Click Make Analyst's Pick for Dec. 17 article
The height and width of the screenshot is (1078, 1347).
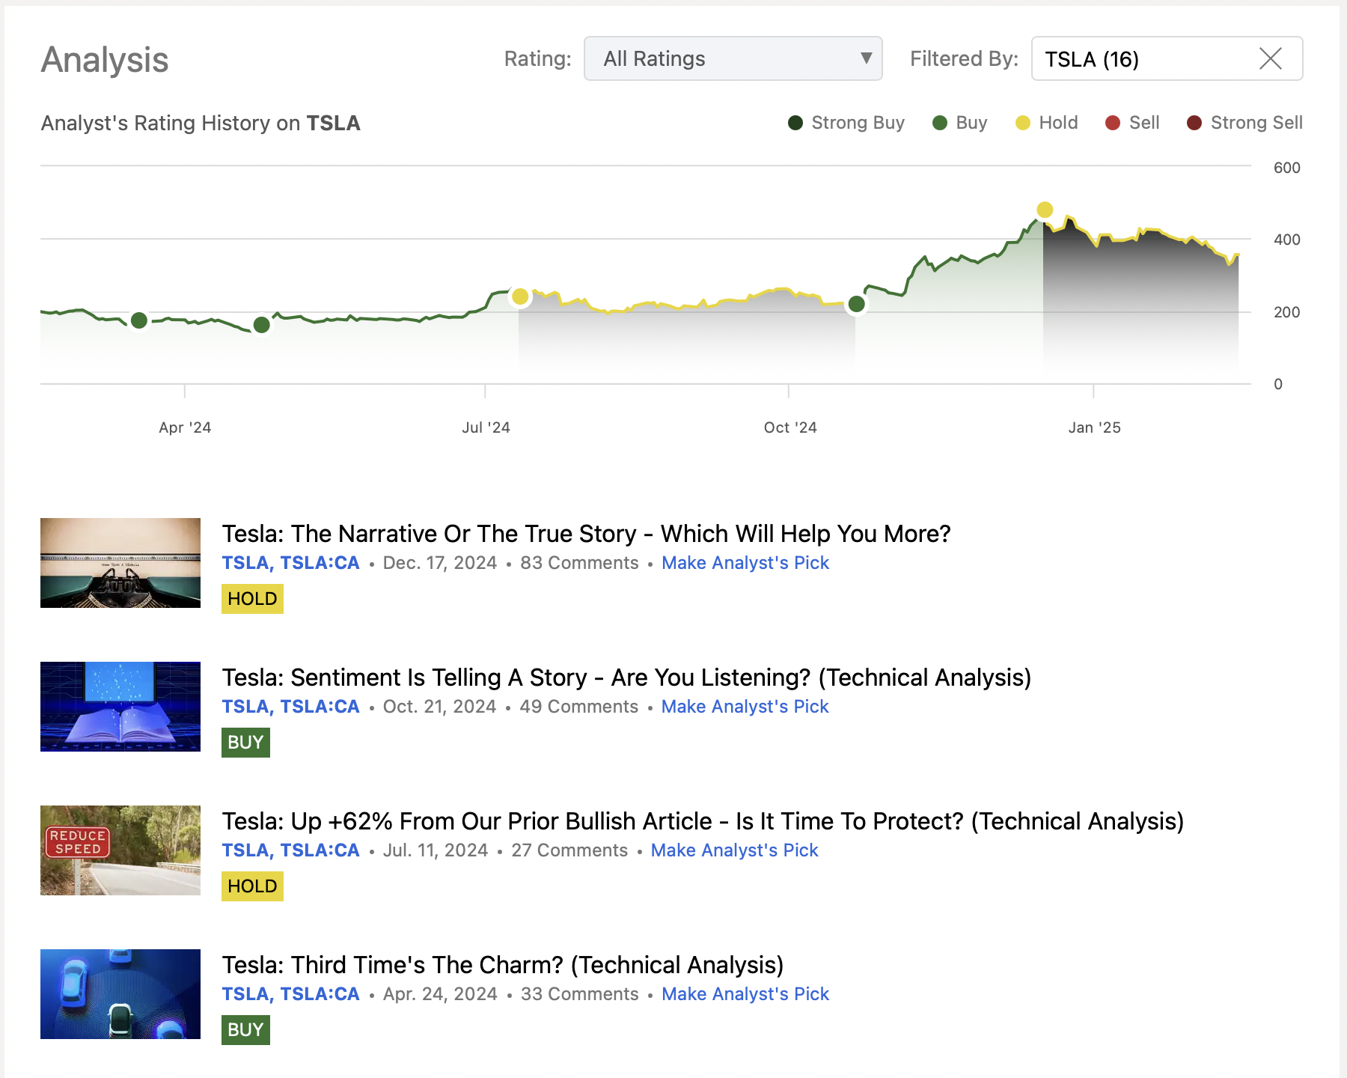click(745, 563)
